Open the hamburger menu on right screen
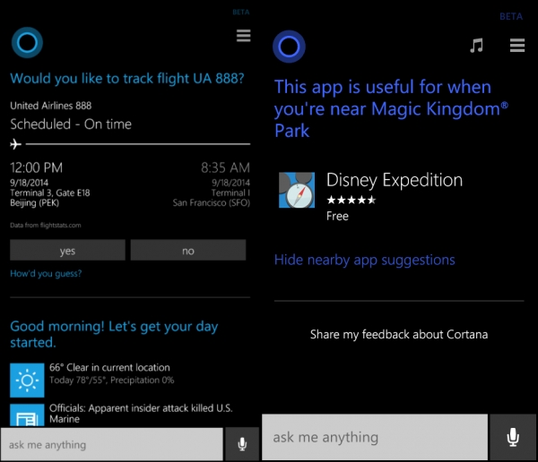The image size is (538, 462). pos(517,46)
